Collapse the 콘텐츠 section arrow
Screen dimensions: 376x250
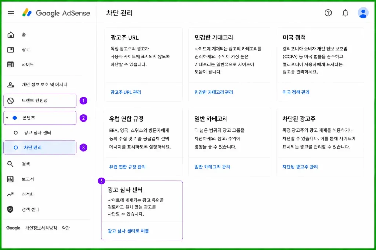point(7,118)
